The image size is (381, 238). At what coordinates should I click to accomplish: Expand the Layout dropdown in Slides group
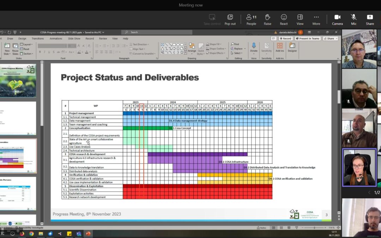[x=27, y=44]
